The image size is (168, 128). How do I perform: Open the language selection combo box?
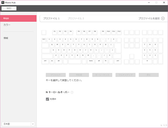click(x=18, y=124)
